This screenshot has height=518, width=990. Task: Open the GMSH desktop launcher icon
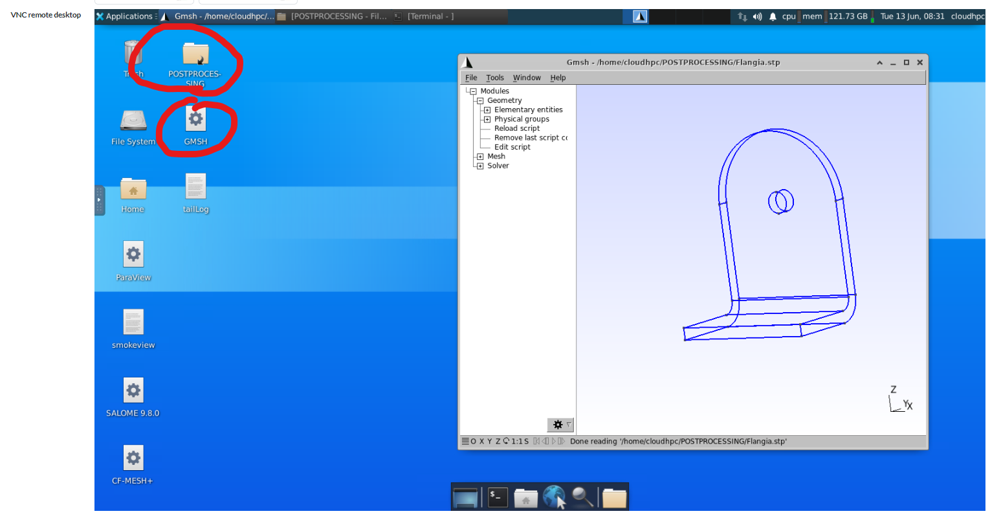pos(195,120)
